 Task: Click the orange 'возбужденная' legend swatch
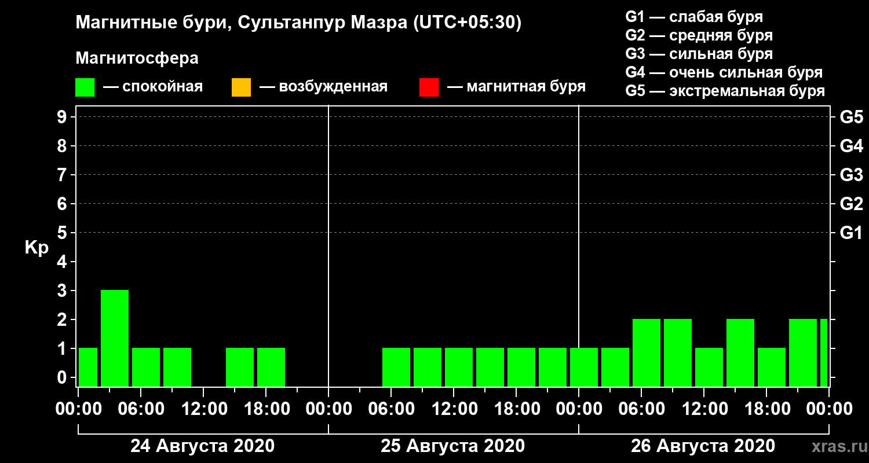[241, 87]
